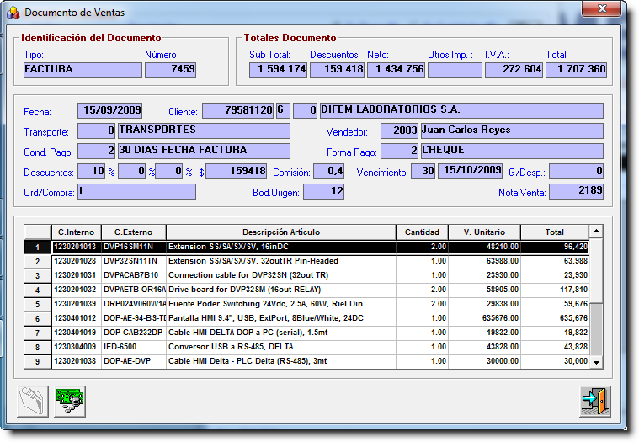Click the Comisión field 0,4
Screen dimensions: 639x442
(x=329, y=171)
